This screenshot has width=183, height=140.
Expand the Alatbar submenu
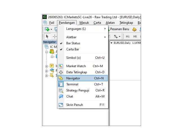point(82,37)
